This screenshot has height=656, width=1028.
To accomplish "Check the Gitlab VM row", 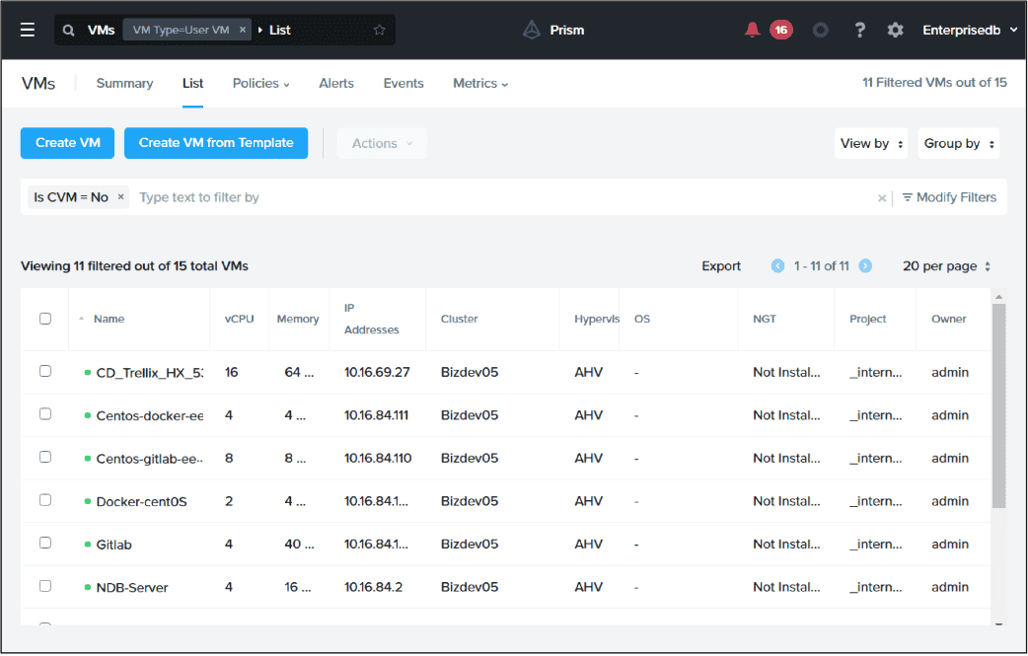I will (x=44, y=543).
